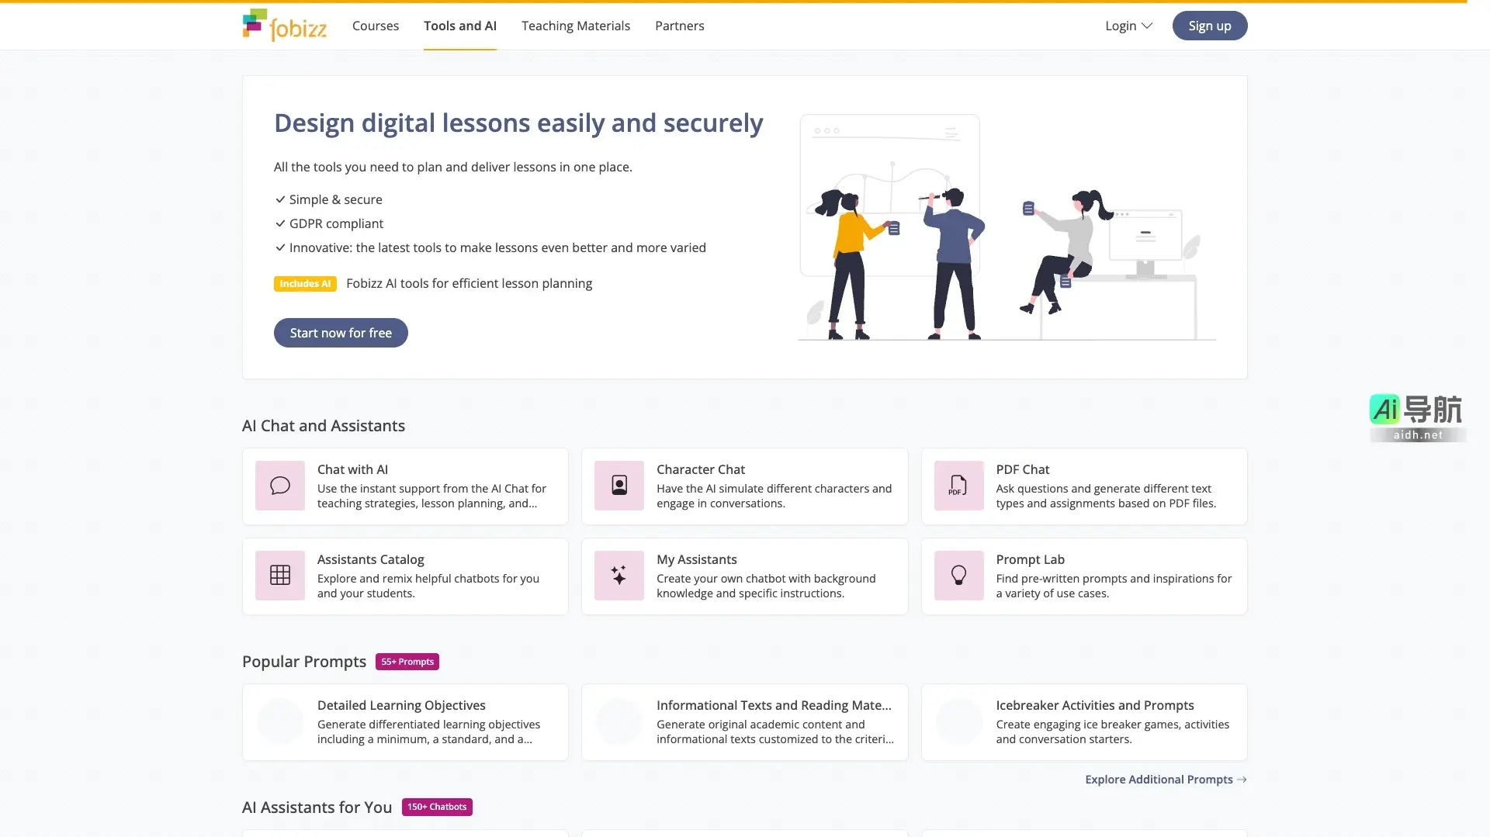Screen dimensions: 1490x837
Task: Select the Detailed Learning Objectives prompt icon
Action: 279,721
